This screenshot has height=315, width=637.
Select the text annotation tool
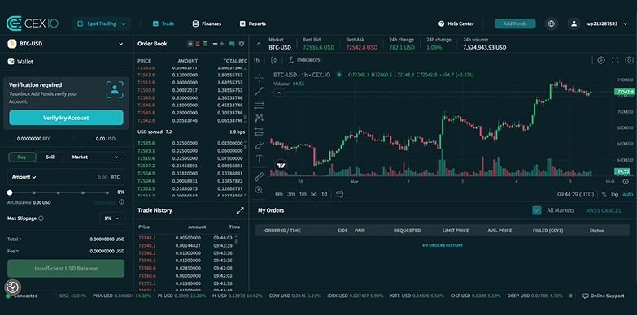259,158
